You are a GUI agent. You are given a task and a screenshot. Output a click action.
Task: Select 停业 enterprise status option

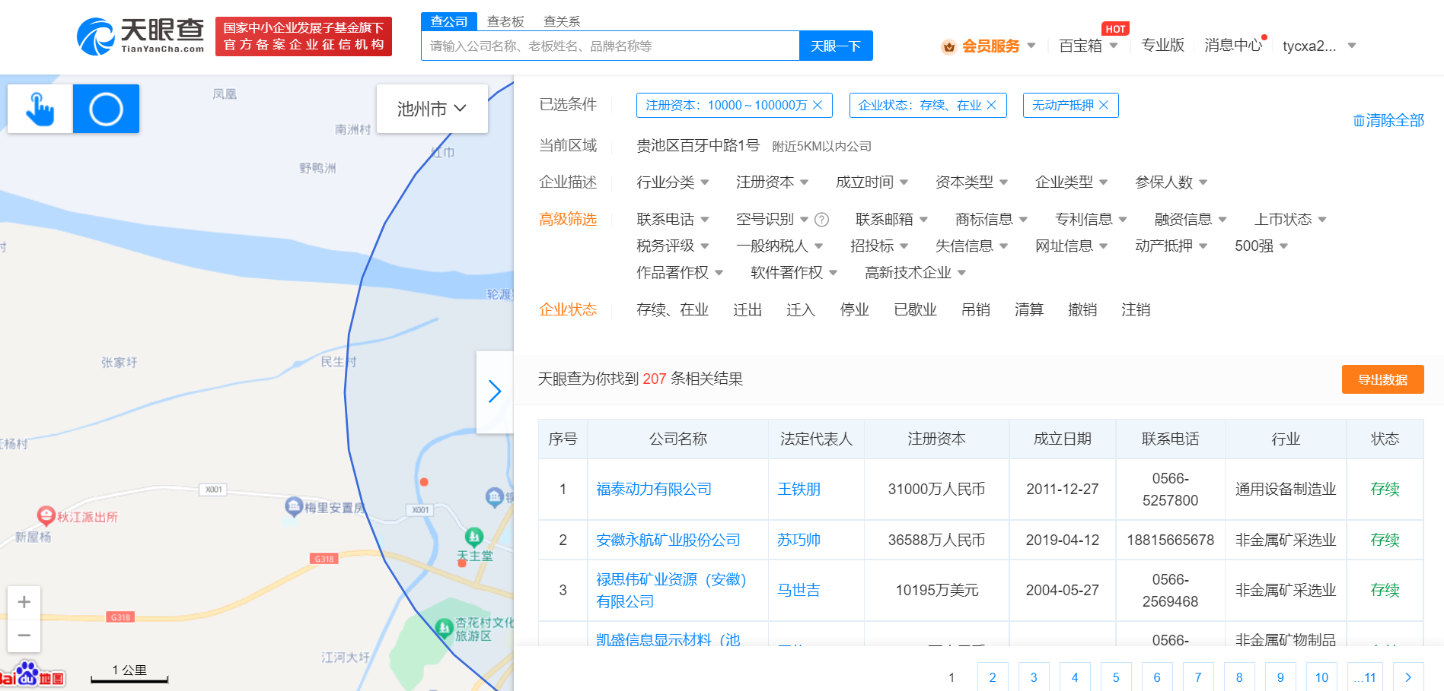click(x=854, y=310)
